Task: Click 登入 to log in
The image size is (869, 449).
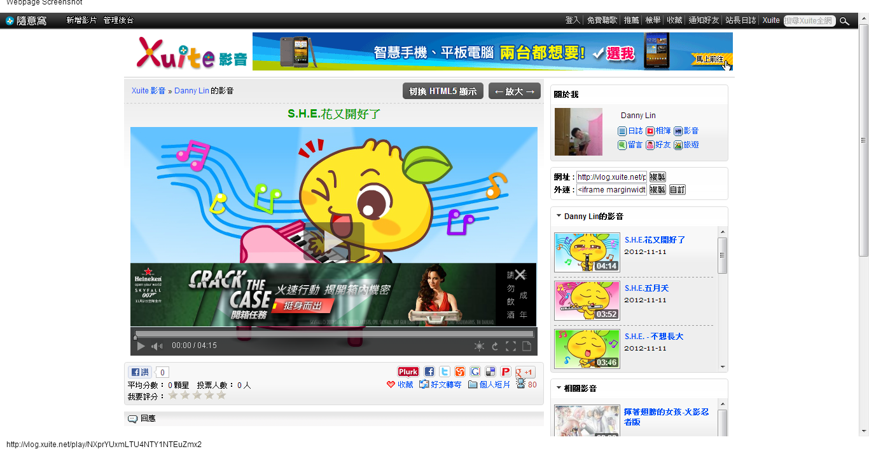Action: pyautogui.click(x=573, y=20)
